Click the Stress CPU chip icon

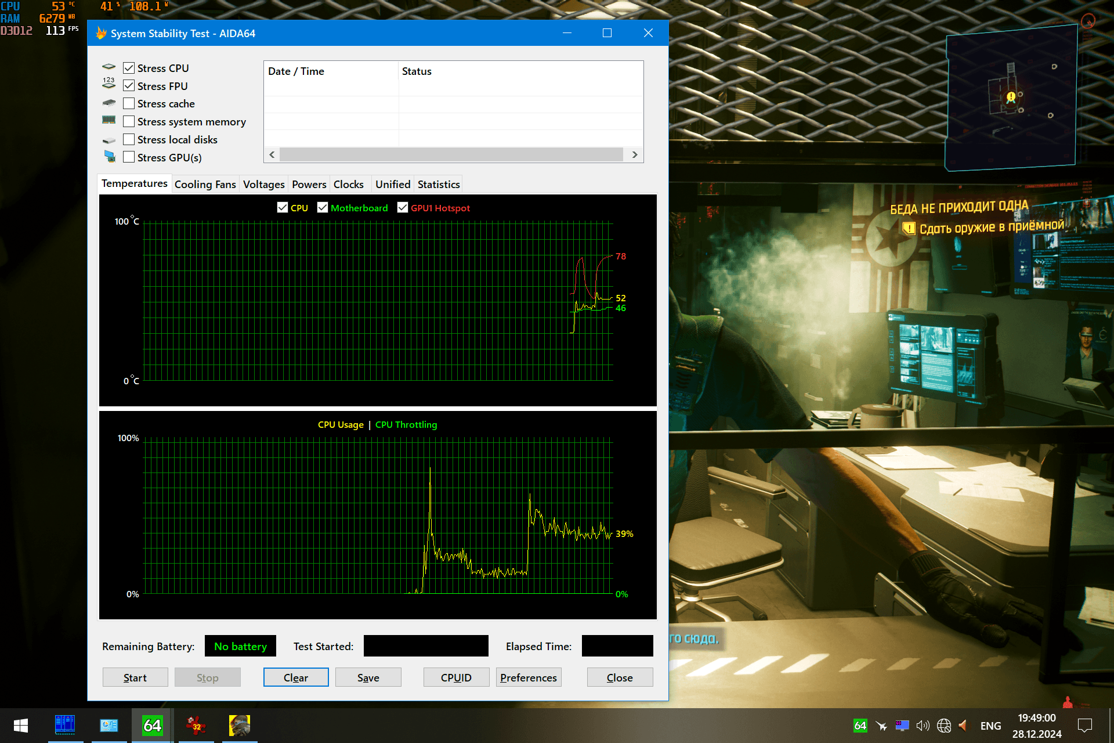(108, 67)
